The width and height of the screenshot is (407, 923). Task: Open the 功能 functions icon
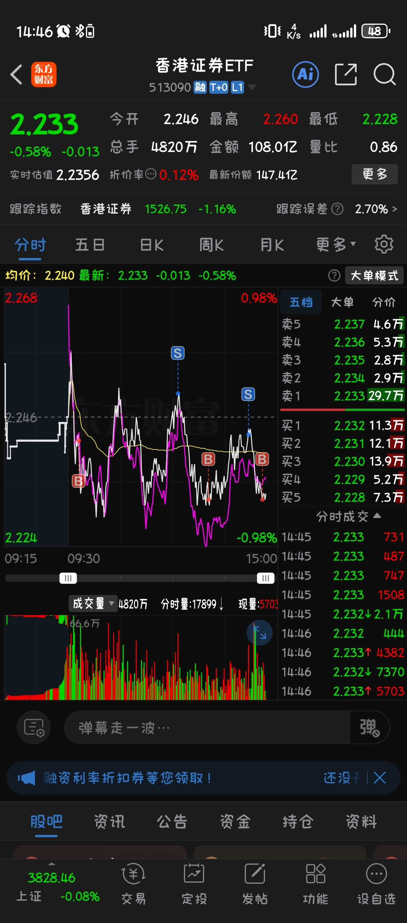click(x=315, y=883)
